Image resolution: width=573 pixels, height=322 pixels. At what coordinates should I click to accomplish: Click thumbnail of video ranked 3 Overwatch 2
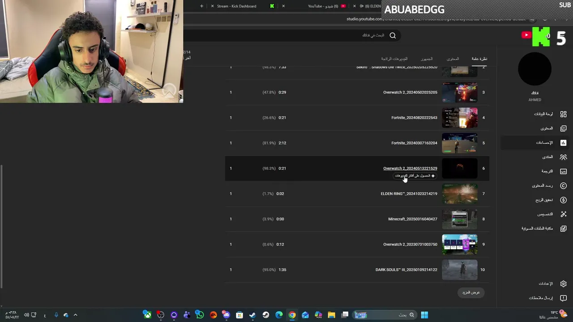tap(460, 92)
